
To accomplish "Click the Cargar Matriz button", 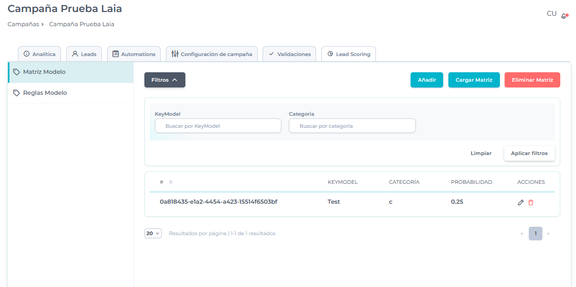I will click(474, 80).
